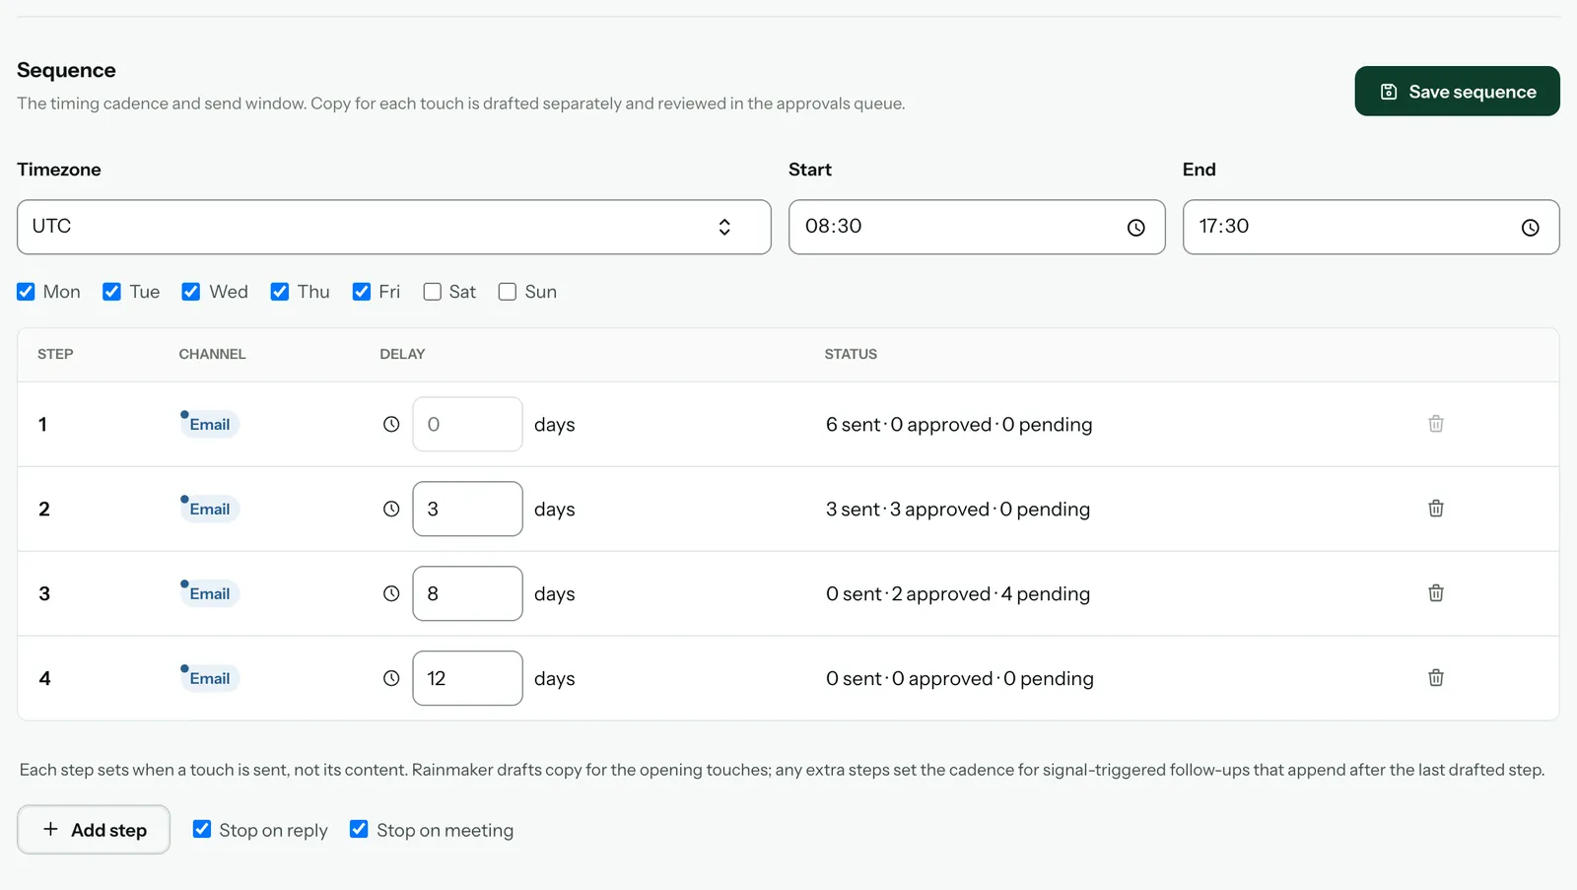Click status '0 sent · 0 approved · 0 pending'
The width and height of the screenshot is (1577, 890).
[960, 679]
